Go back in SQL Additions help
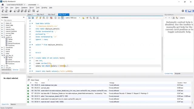Screen dimensions: 194x109 166,18
